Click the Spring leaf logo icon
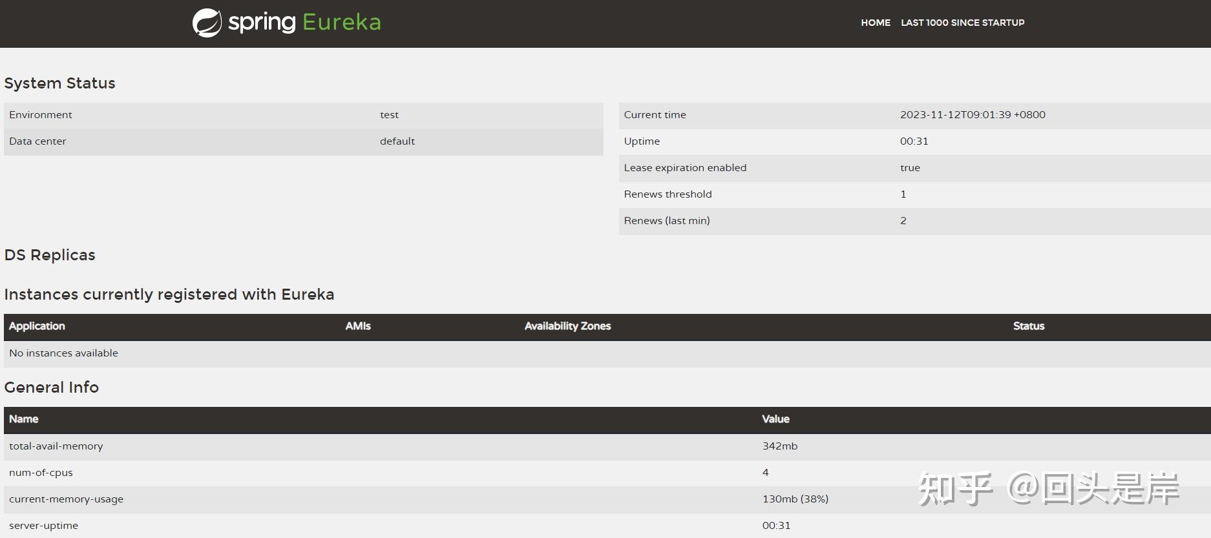Screen dimensions: 1211x538 (207, 23)
